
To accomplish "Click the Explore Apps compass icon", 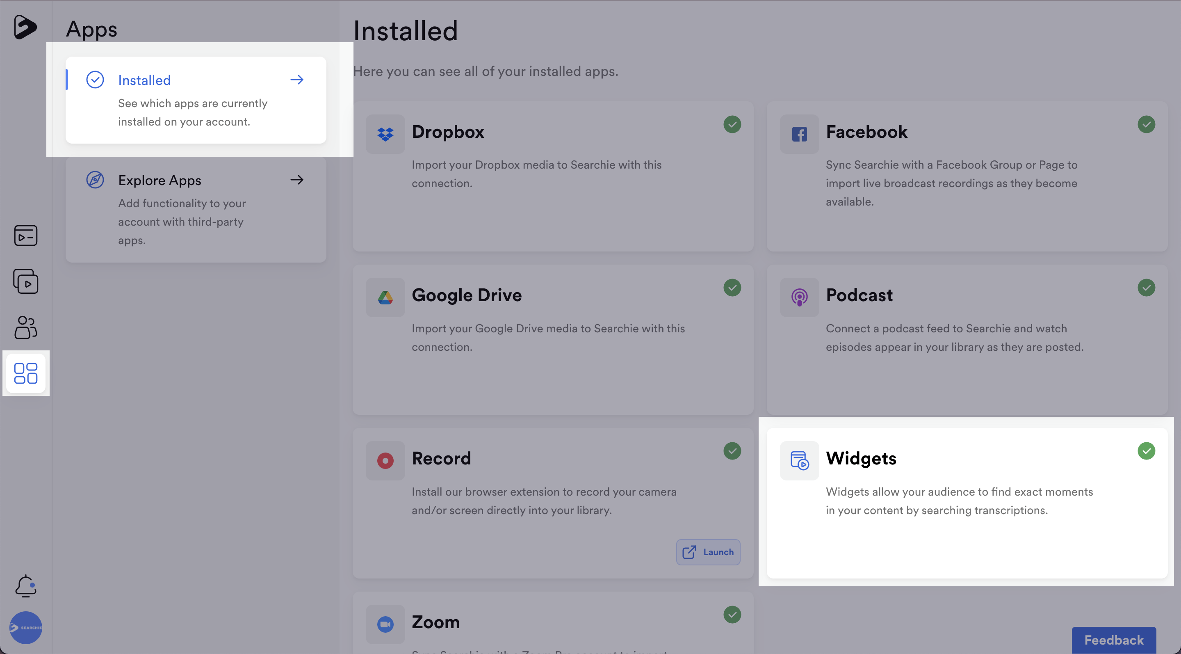I will click(95, 180).
